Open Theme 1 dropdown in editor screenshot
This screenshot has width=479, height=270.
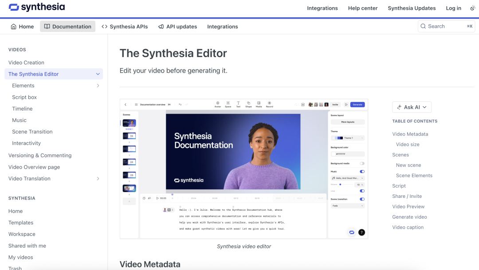pyautogui.click(x=348, y=138)
